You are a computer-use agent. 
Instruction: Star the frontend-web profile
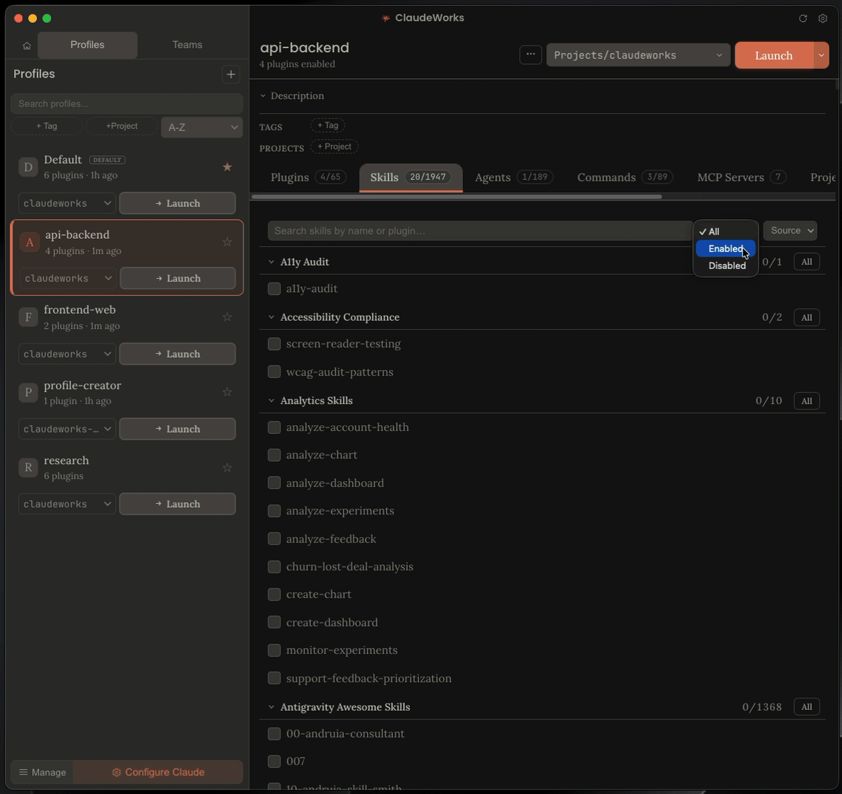(226, 316)
